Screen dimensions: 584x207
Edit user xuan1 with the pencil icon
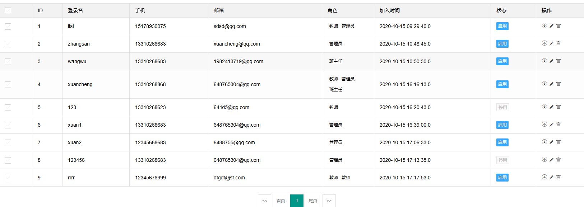pos(551,124)
